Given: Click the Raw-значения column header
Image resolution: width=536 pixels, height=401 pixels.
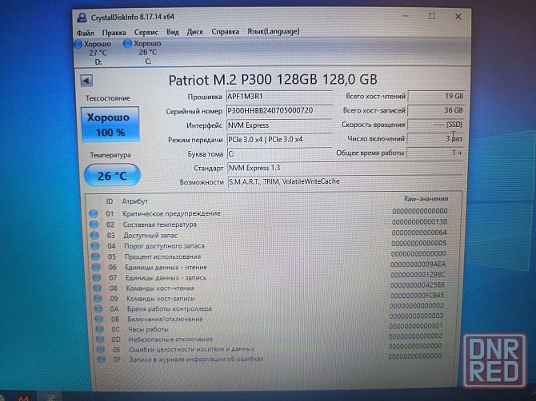Looking at the screenshot, I should point(426,199).
